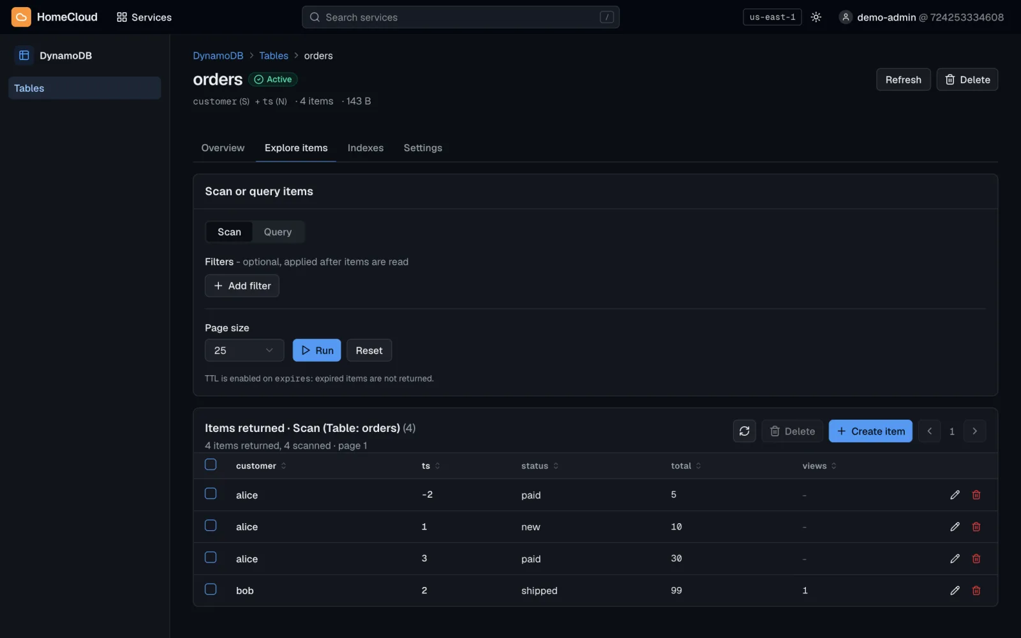
Task: Reset the scan form
Action: coord(369,350)
